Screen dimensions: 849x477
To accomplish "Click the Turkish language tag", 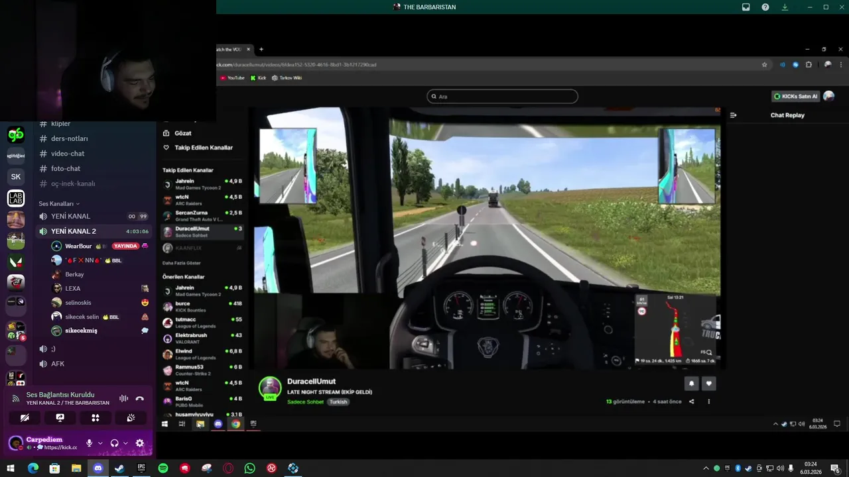I will [338, 402].
